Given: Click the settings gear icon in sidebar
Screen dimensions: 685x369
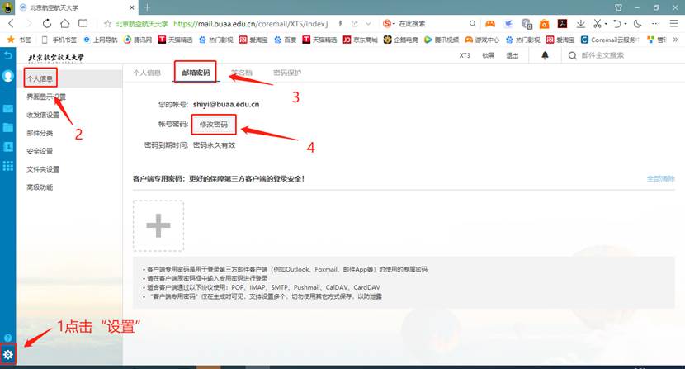Looking at the screenshot, I should [7, 355].
